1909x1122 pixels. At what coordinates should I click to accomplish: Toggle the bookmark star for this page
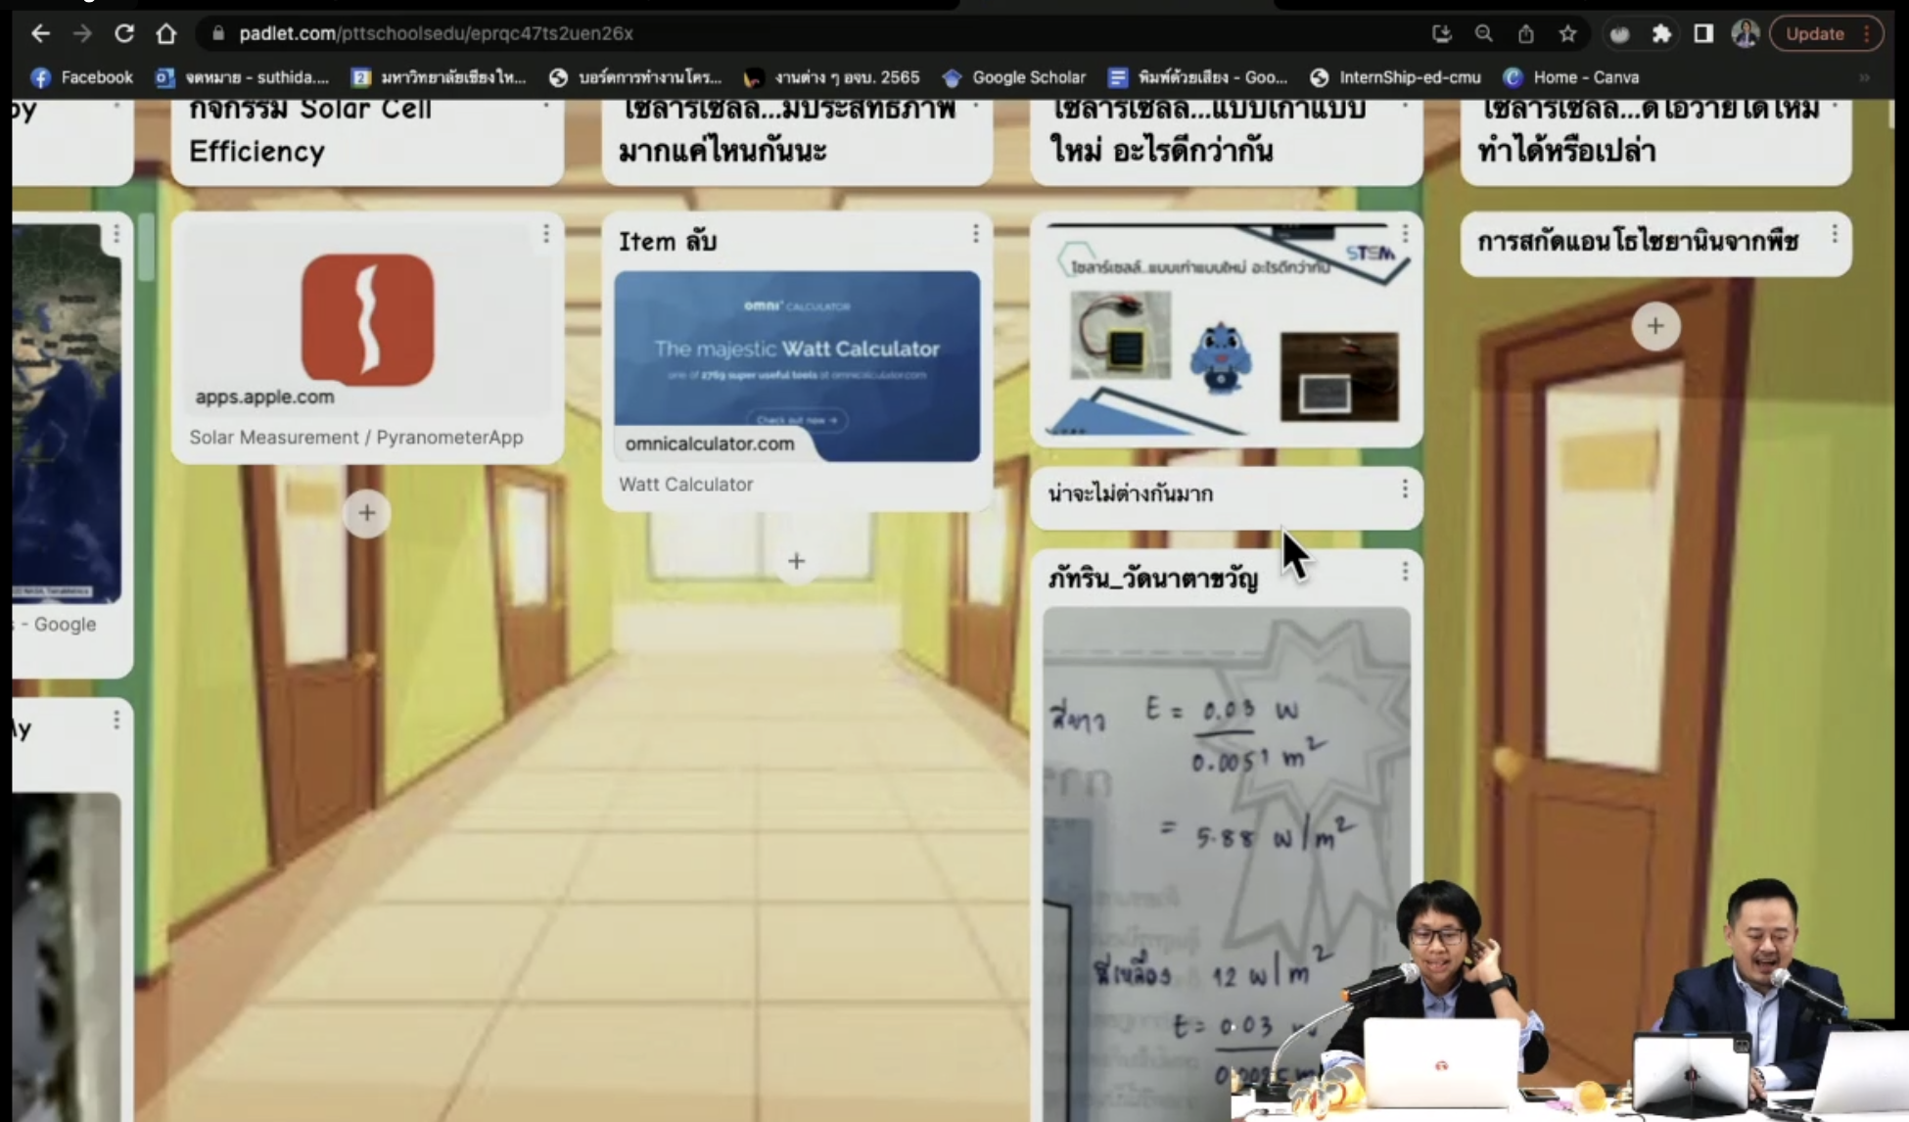coord(1567,32)
